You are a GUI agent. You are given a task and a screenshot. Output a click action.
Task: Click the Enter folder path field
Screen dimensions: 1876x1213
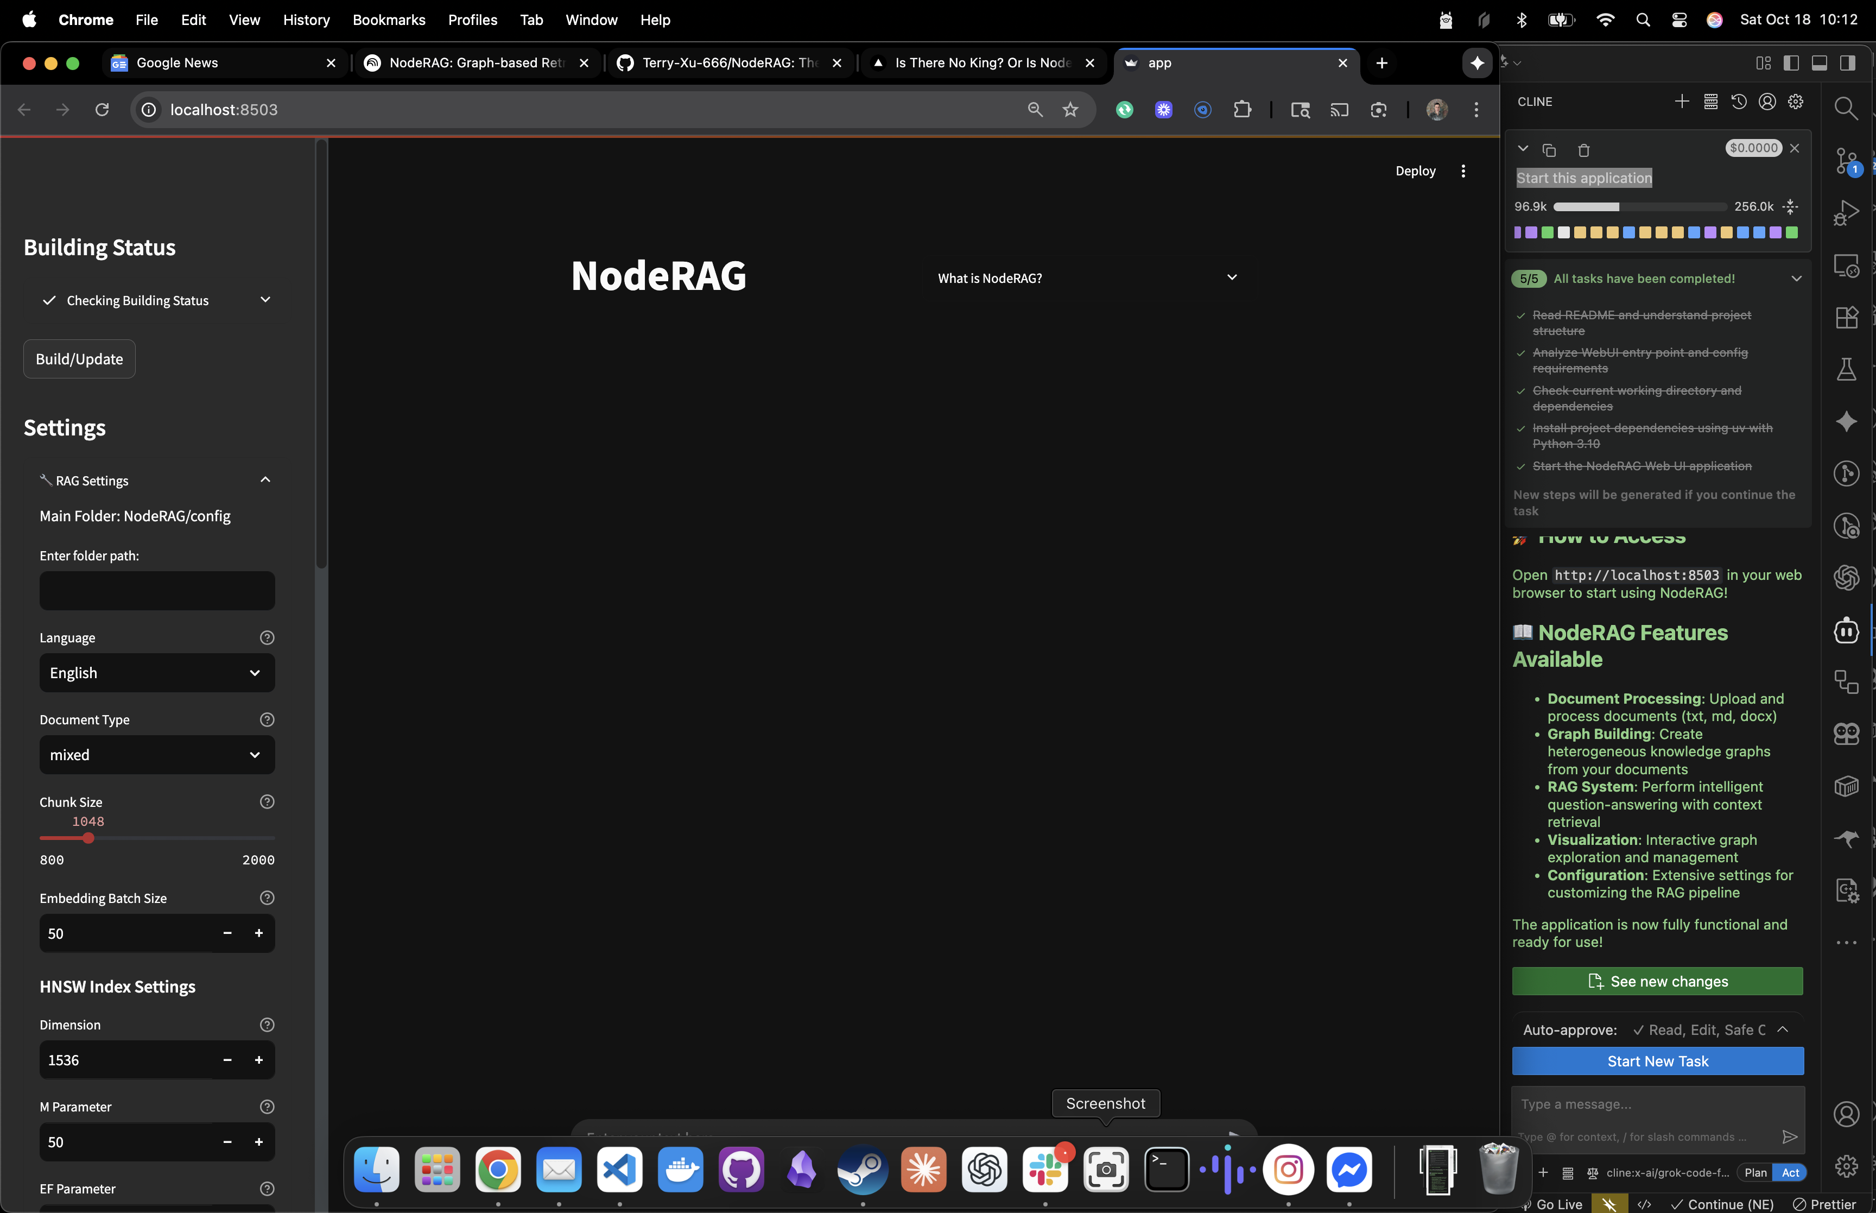click(157, 591)
